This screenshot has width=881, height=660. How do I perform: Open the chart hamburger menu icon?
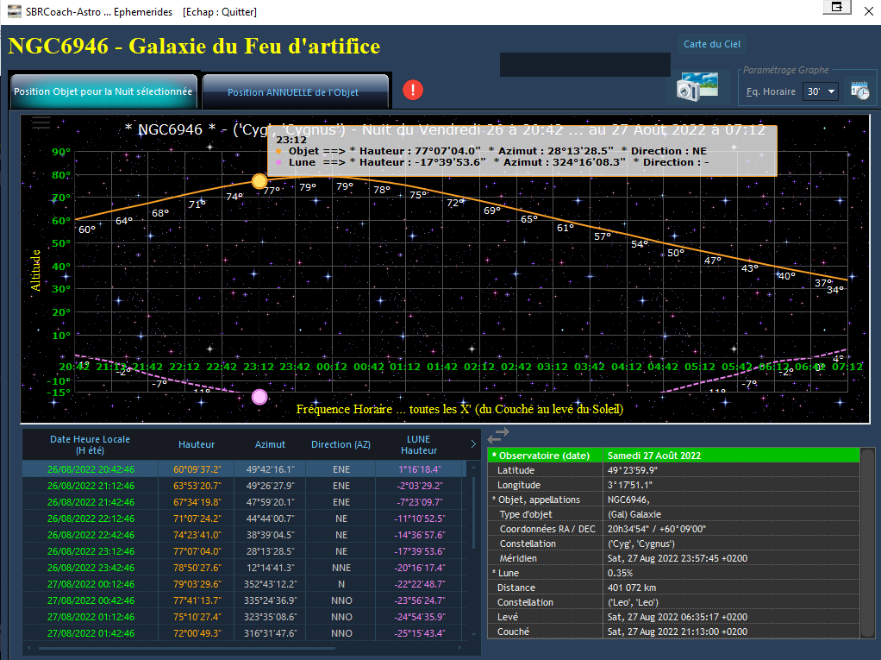[x=41, y=123]
